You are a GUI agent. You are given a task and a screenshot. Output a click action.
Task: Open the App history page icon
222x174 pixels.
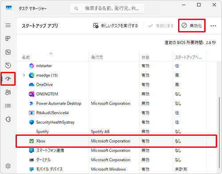pyautogui.click(x=8, y=65)
